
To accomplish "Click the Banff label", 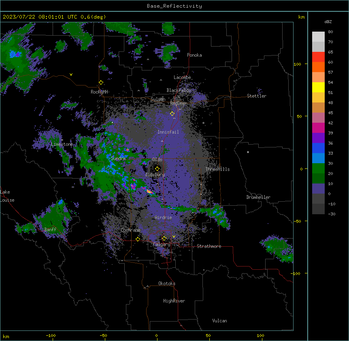I will point(50,230).
